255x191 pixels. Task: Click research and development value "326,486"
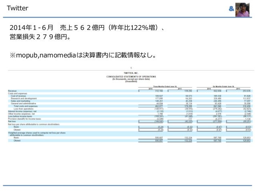pyautogui.click(x=217, y=98)
